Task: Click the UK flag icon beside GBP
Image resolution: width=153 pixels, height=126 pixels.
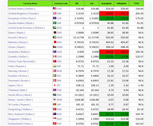Action: (x=55, y=13)
